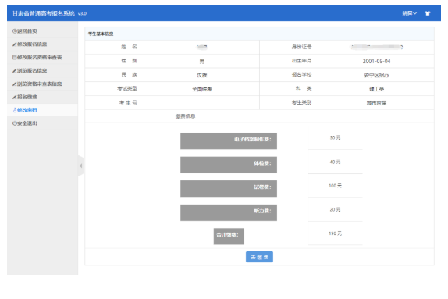Click the 安全退出 logout icon

point(15,123)
